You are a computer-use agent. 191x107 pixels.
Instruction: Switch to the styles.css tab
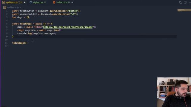tap(38, 2)
